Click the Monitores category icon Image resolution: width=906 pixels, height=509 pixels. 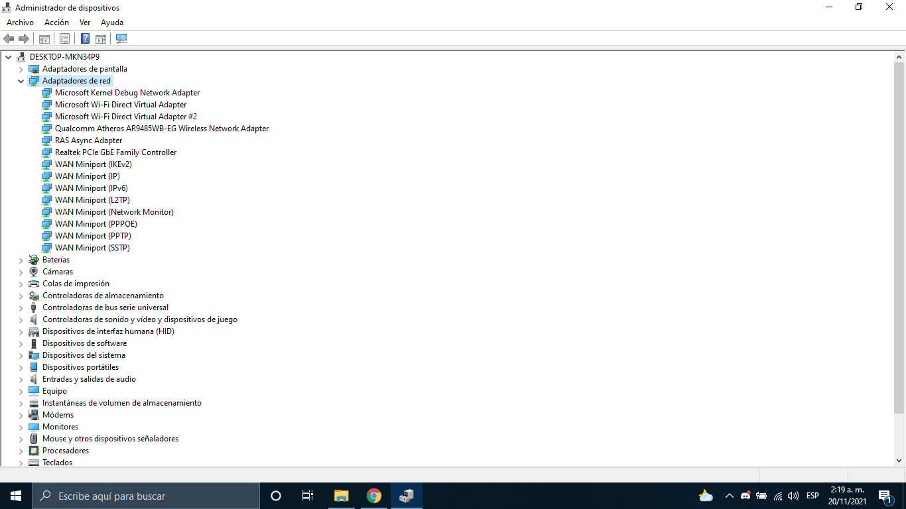pyautogui.click(x=34, y=427)
